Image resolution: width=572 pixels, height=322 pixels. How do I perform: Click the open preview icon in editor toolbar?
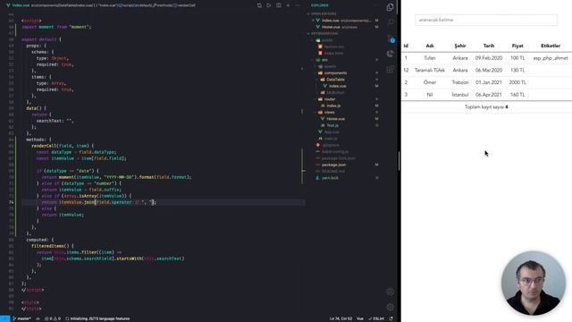tap(269, 5)
